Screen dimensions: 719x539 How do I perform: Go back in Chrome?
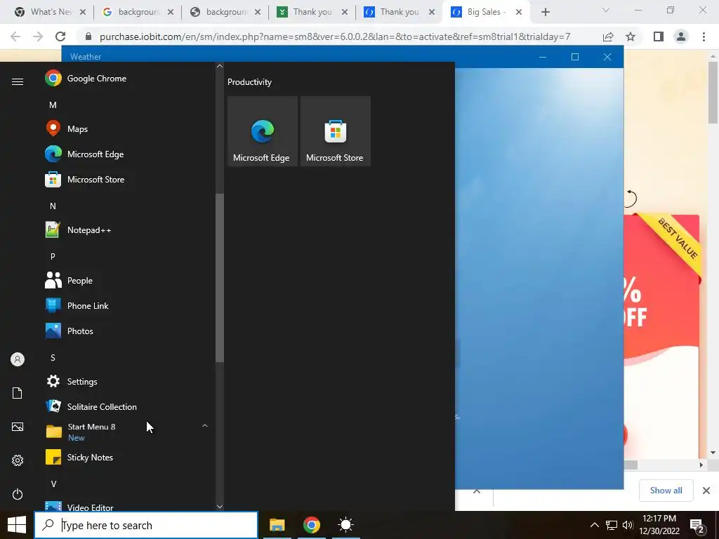tap(15, 36)
